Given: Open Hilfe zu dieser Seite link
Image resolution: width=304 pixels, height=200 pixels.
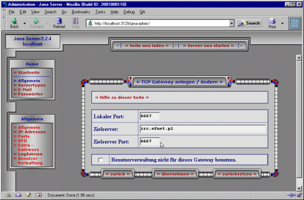Looking at the screenshot, I should coord(122,97).
